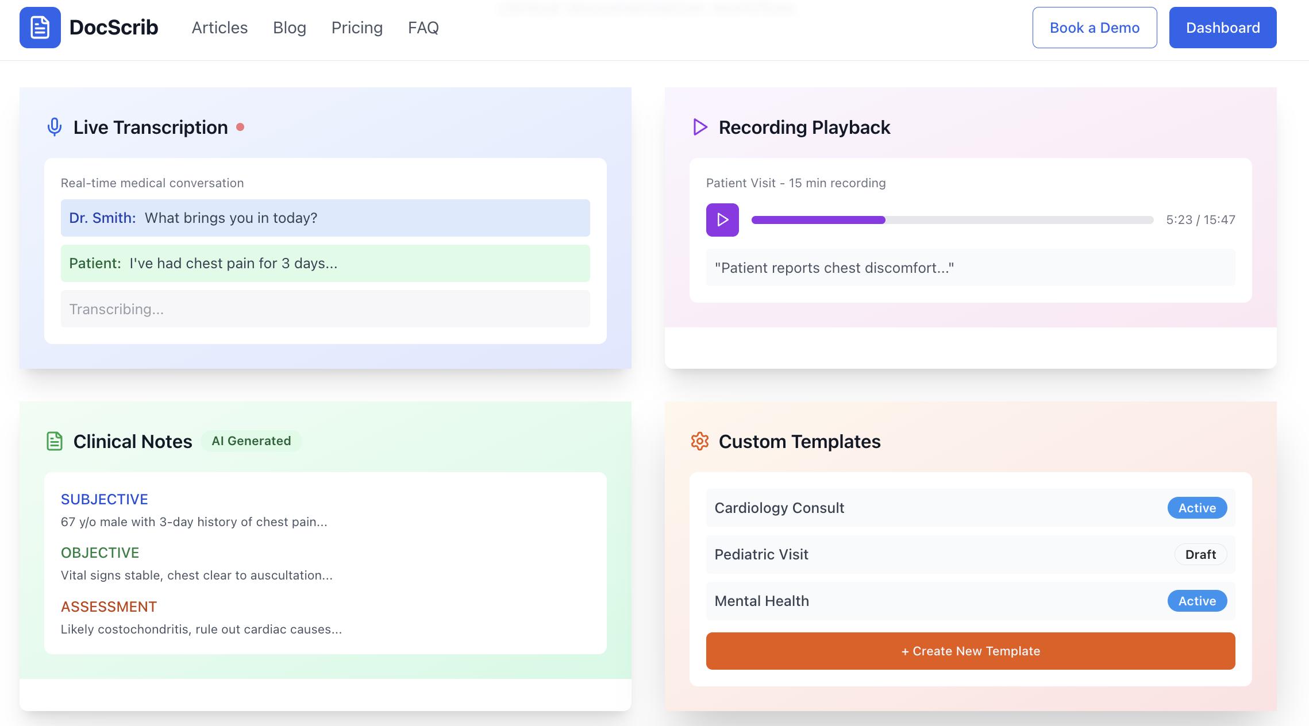Screen dimensions: 1309x726
Task: Go to the Pricing page
Action: pos(357,28)
